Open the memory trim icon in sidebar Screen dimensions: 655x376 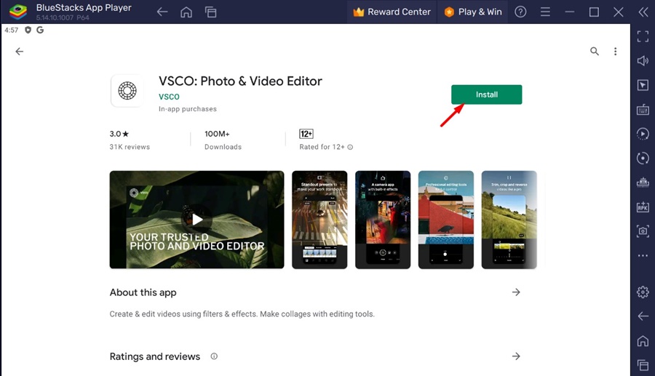[x=643, y=183]
